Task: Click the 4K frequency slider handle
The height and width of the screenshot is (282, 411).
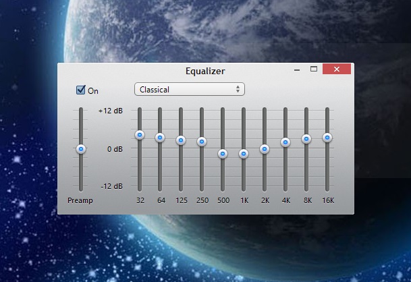Action: [x=285, y=142]
